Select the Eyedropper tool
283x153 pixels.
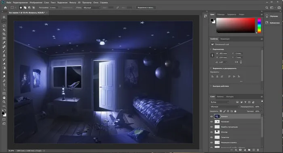click(4, 43)
